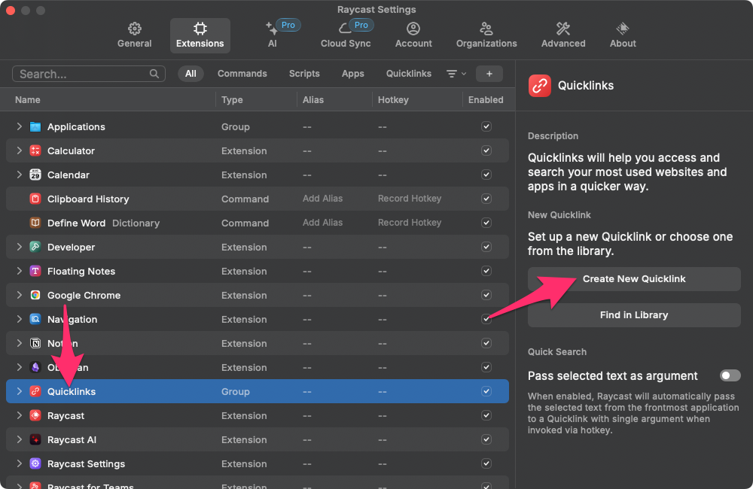
Task: Expand the Calculator extension
Action: 20,150
